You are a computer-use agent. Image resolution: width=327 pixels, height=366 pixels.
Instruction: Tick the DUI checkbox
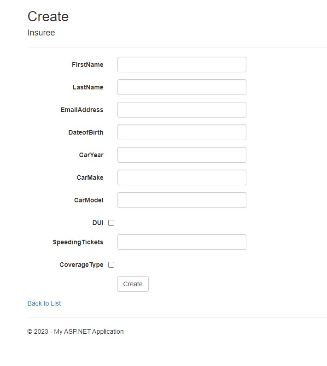tap(111, 223)
